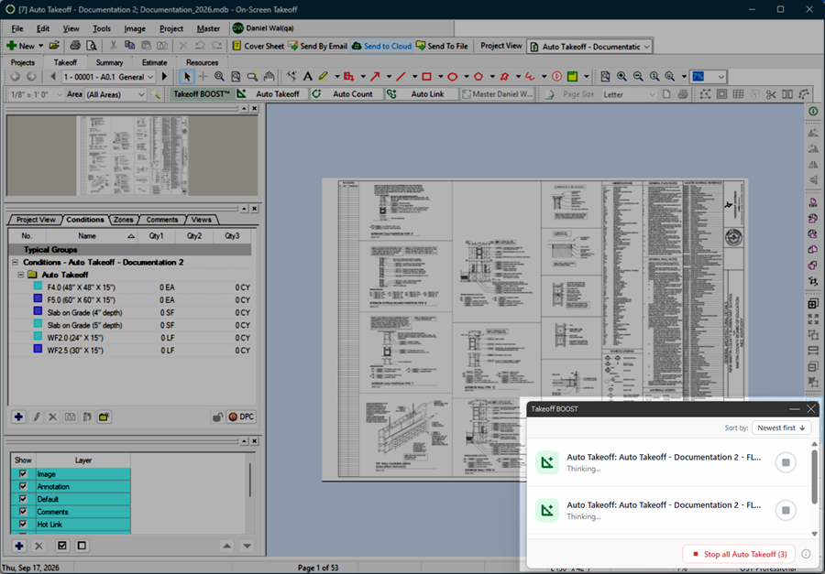Collapse 'Conditions - Auto Takeoff - Documentation 2' node

coord(15,262)
